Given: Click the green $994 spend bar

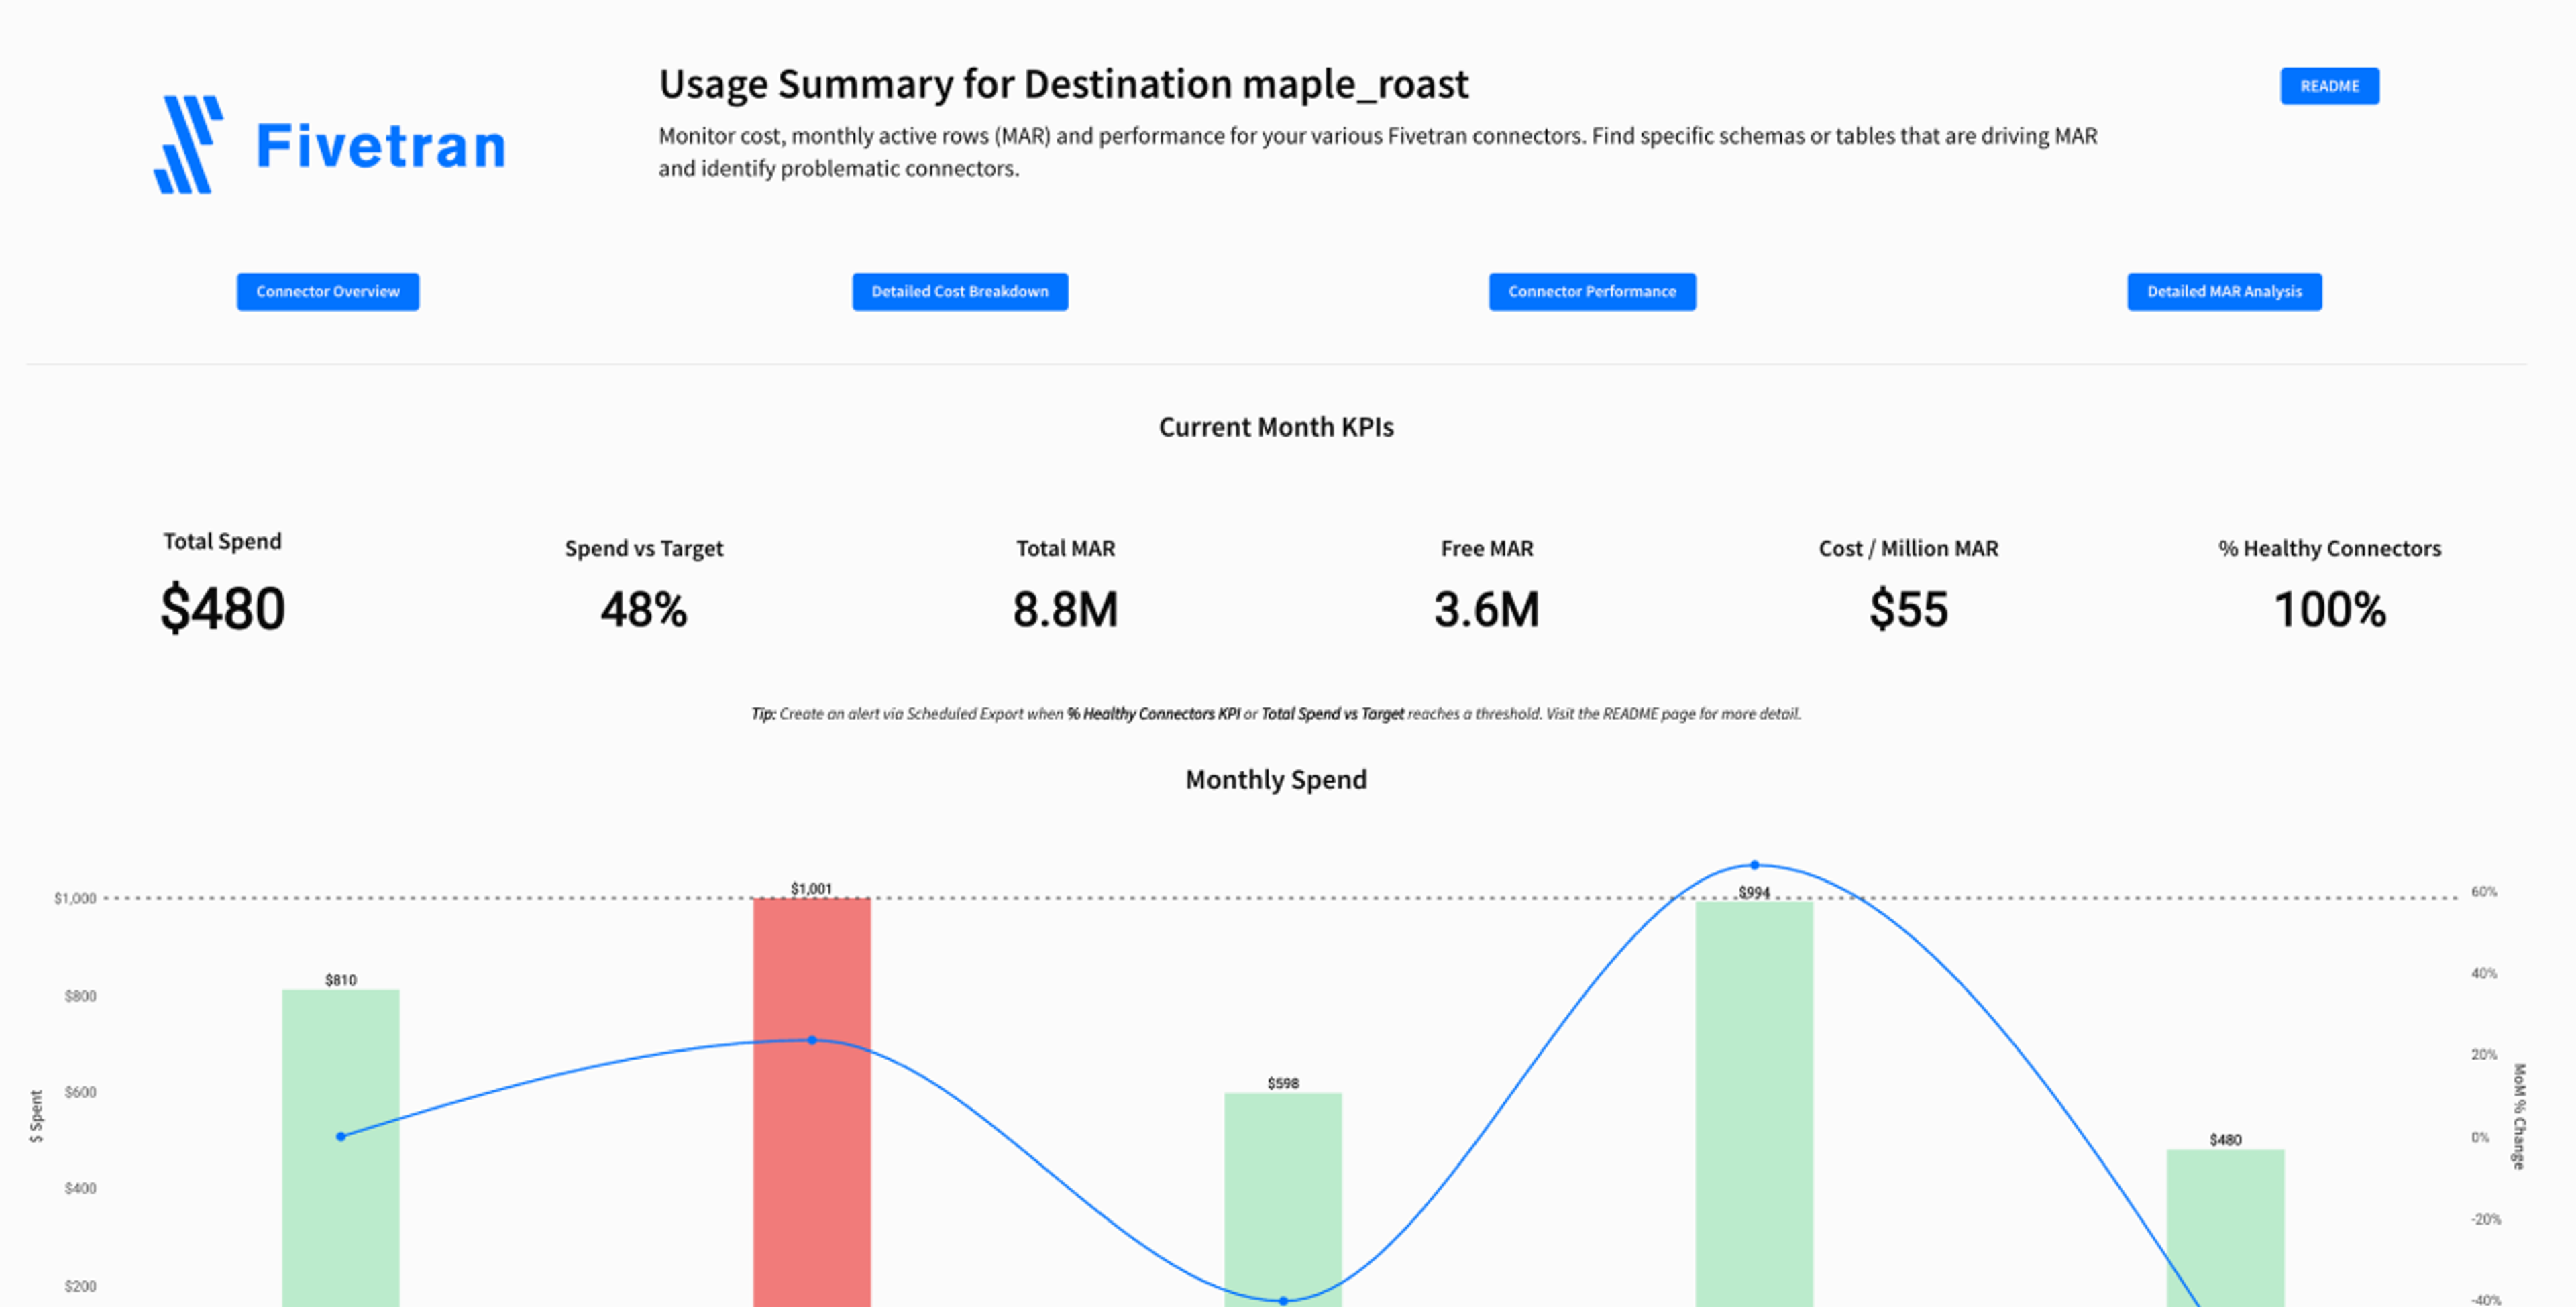Looking at the screenshot, I should pyautogui.click(x=1754, y=1104).
